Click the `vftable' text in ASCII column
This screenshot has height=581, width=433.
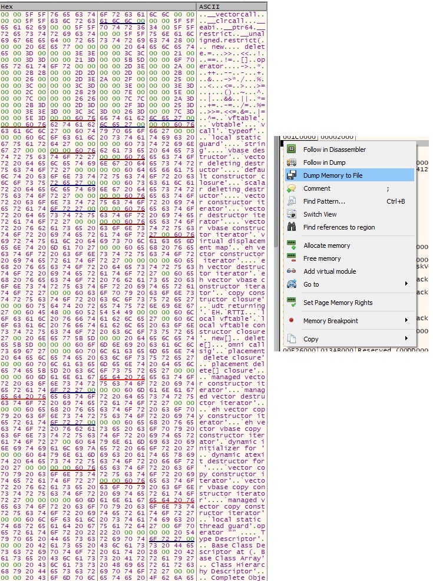coord(240,118)
